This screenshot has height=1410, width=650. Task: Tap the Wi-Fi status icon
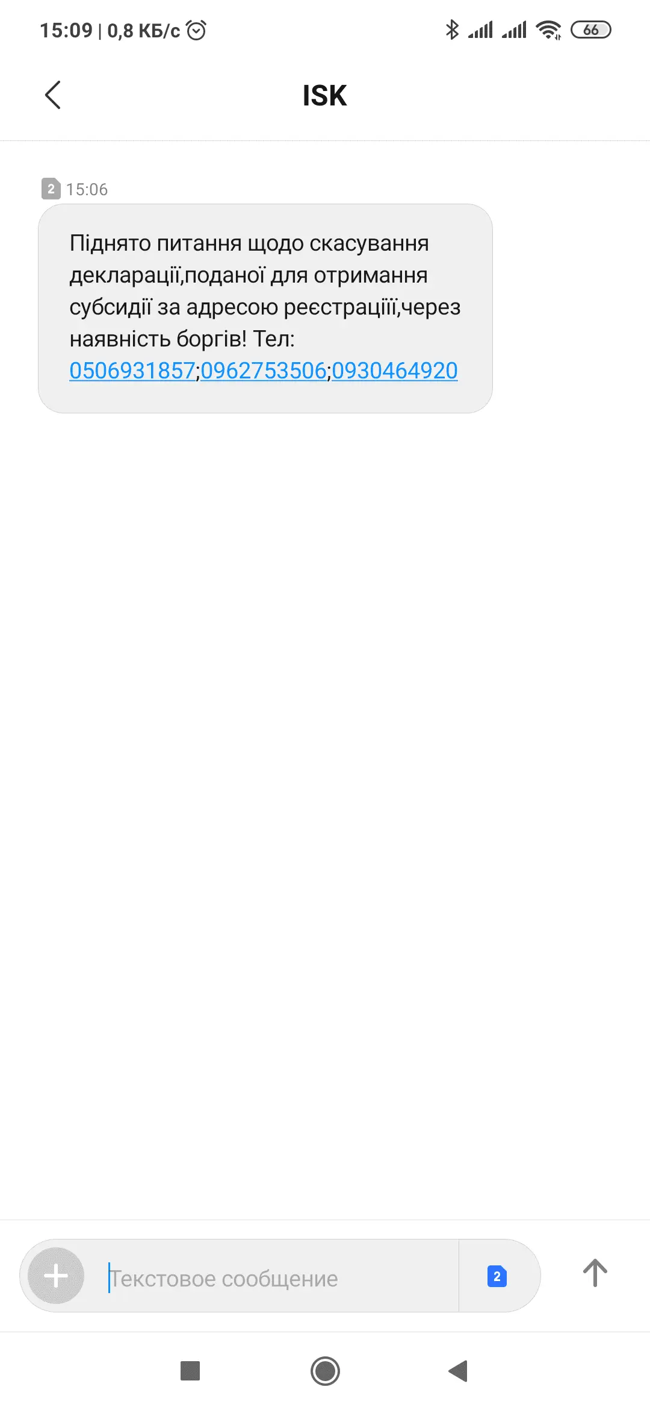[x=548, y=30]
